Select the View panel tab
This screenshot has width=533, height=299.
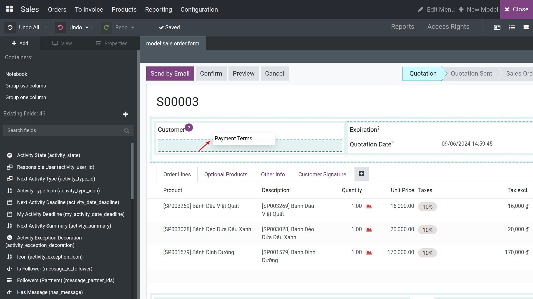click(x=62, y=43)
